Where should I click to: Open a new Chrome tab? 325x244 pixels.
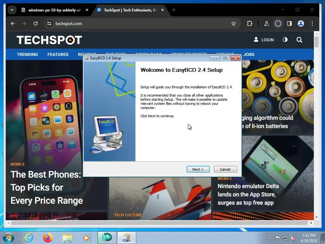(x=174, y=10)
